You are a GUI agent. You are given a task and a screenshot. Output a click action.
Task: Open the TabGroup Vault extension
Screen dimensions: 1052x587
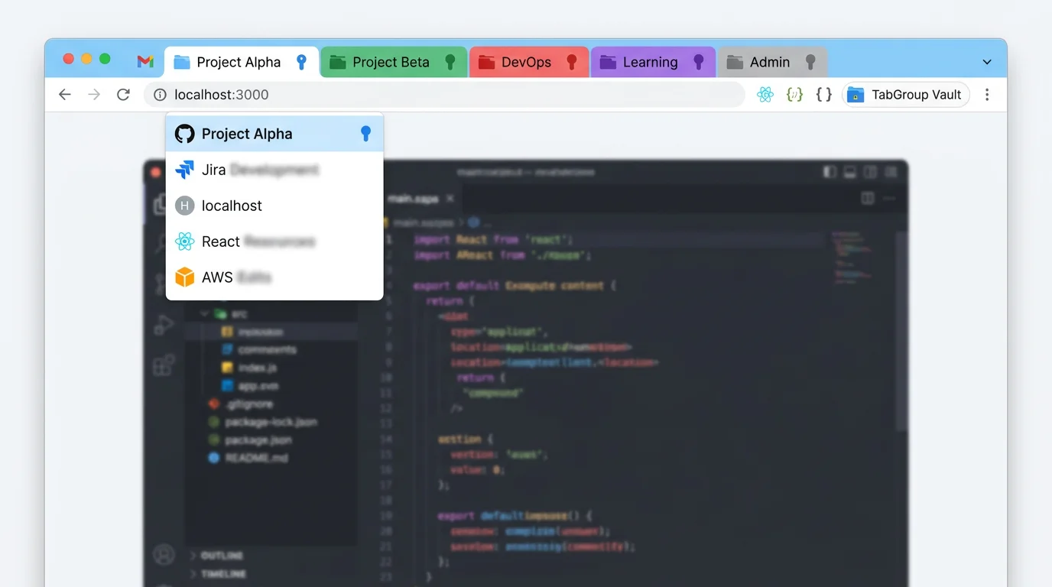[906, 94]
